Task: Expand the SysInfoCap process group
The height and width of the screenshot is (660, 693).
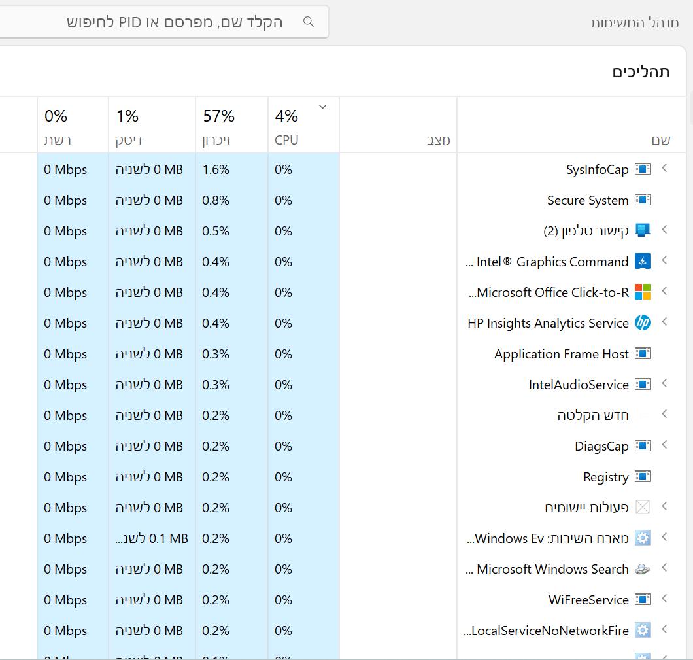Action: click(665, 169)
